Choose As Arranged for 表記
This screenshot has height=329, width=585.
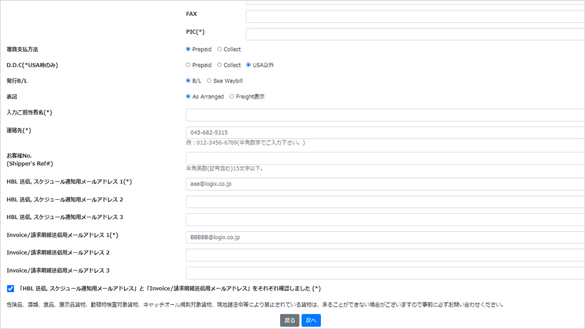(x=188, y=96)
